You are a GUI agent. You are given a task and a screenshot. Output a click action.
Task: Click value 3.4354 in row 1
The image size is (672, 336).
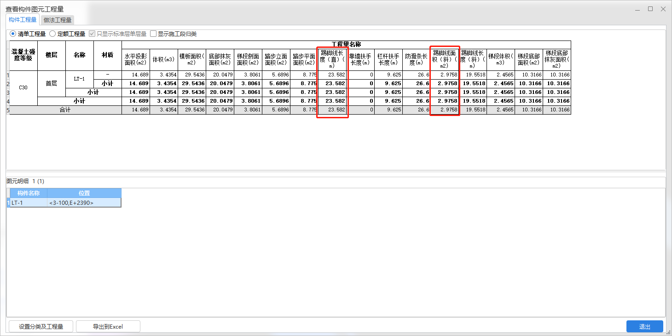tap(164, 75)
